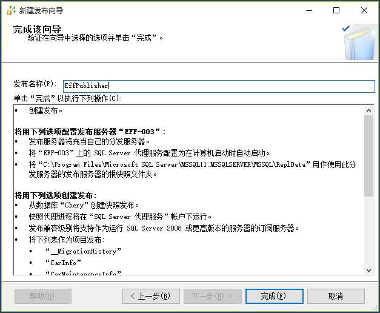380x313 pixels.
Task: Maximize the 新建发布向导 window
Action: [x=336, y=11]
